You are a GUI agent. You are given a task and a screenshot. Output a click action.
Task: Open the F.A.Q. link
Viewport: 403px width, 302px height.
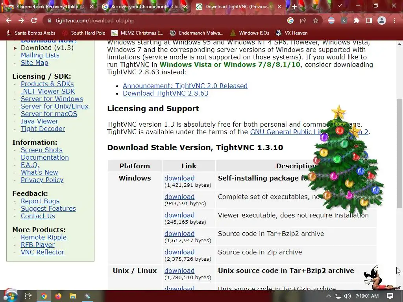point(30,165)
